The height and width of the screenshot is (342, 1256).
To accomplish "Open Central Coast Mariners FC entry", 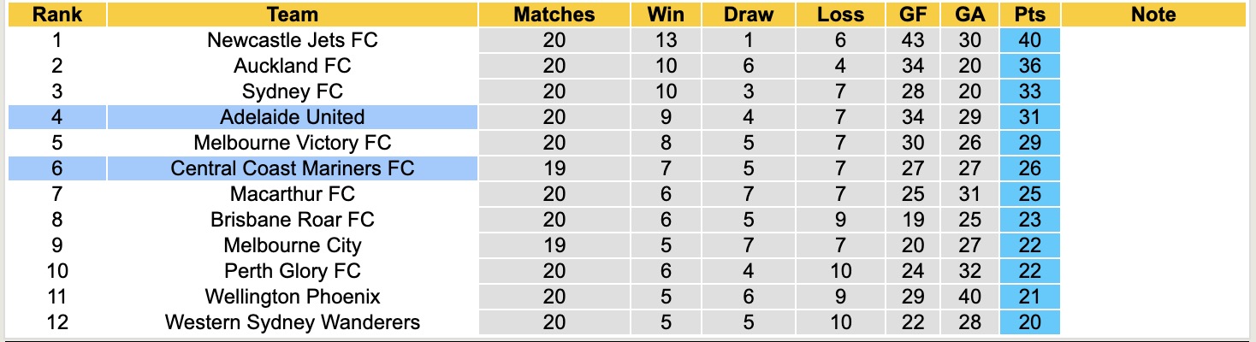I will point(292,168).
